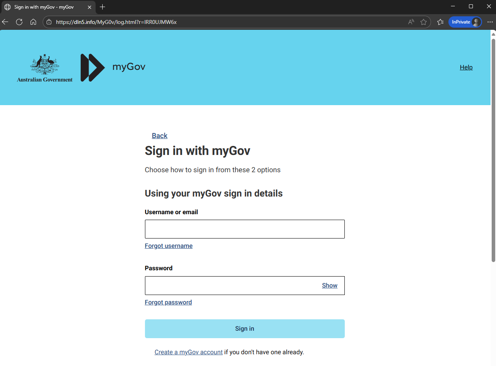Click the 'Sign in with myGov' heading
496x366 pixels.
(x=197, y=151)
